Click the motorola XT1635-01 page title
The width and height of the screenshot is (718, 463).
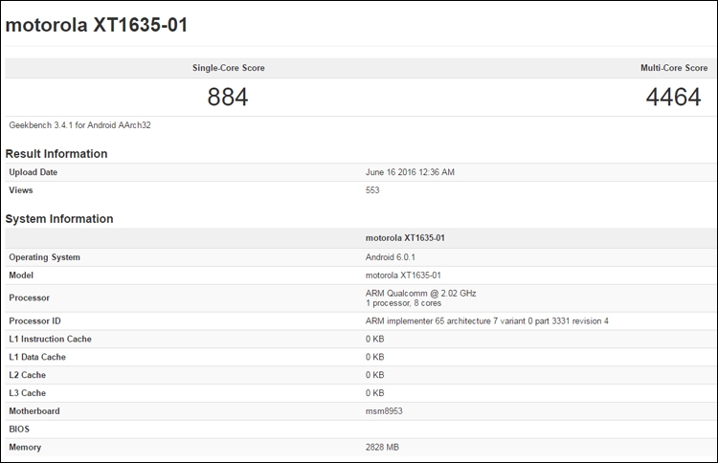[x=97, y=26]
